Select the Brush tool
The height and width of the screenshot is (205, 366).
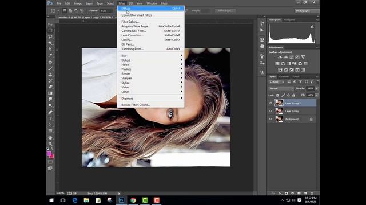[50, 68]
